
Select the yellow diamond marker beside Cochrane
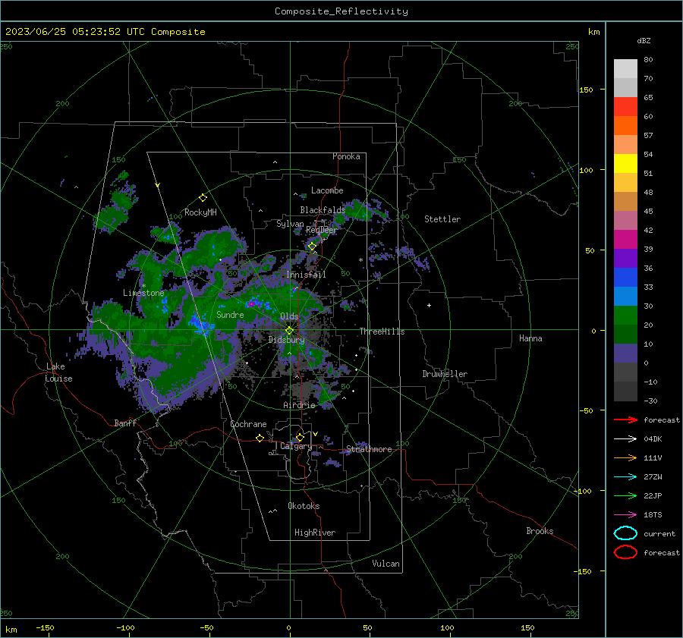click(260, 438)
